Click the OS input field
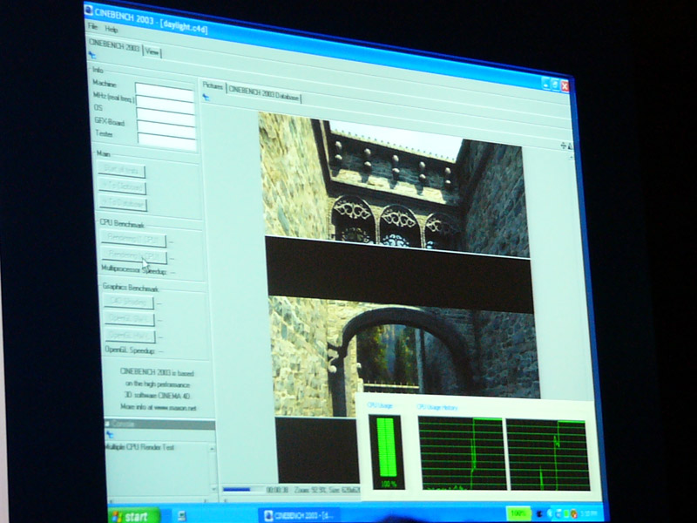The width and height of the screenshot is (697, 523). pos(166,116)
